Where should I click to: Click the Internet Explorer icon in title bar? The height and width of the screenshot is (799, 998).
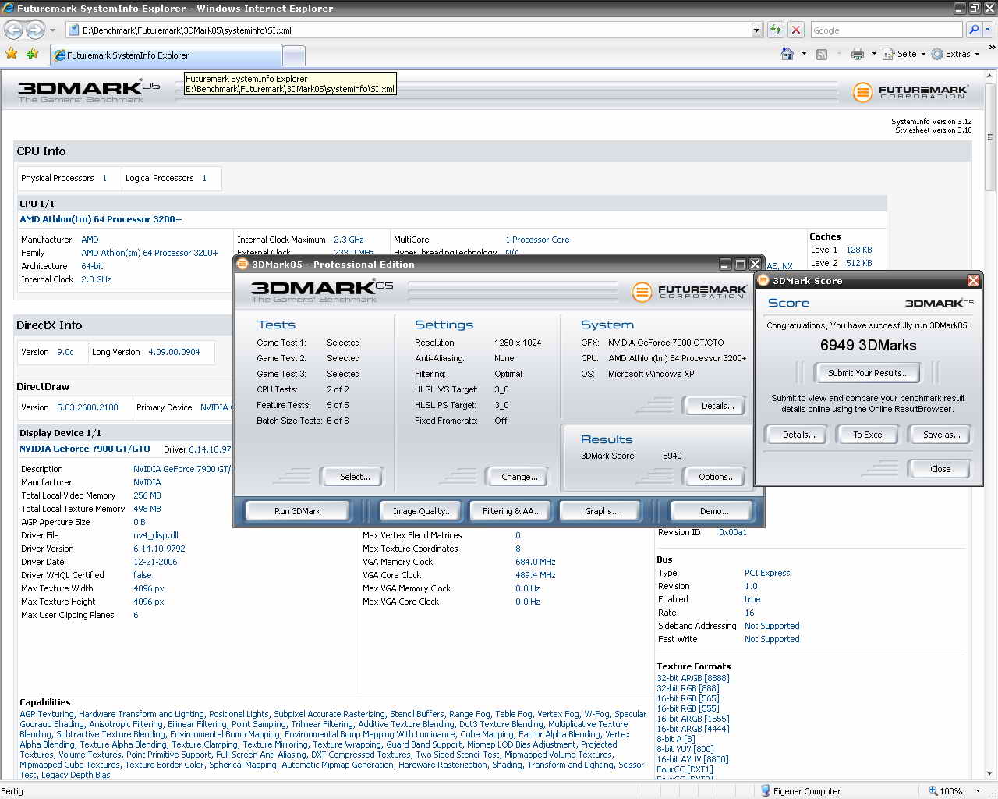(x=9, y=9)
